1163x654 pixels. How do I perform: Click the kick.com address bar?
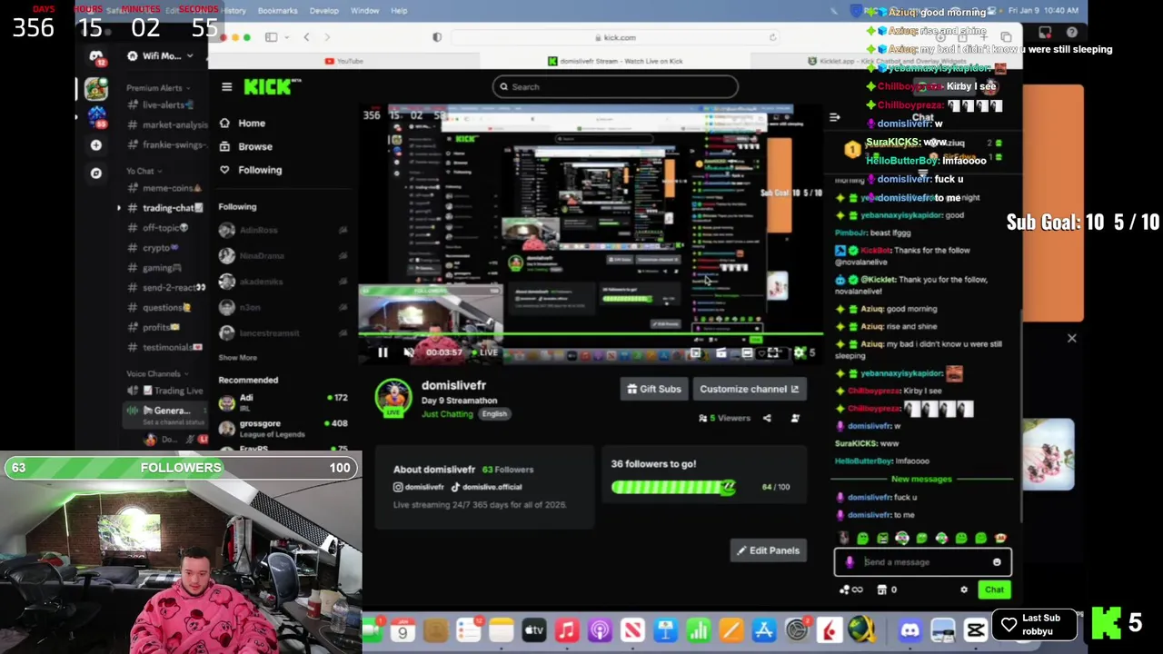[615, 37]
